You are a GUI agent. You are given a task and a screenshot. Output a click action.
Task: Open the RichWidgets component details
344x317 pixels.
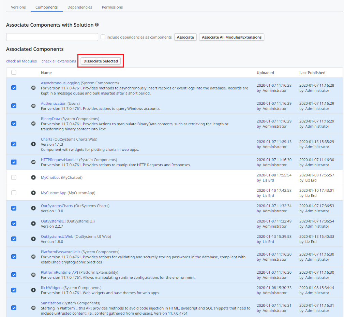[x=51, y=288]
